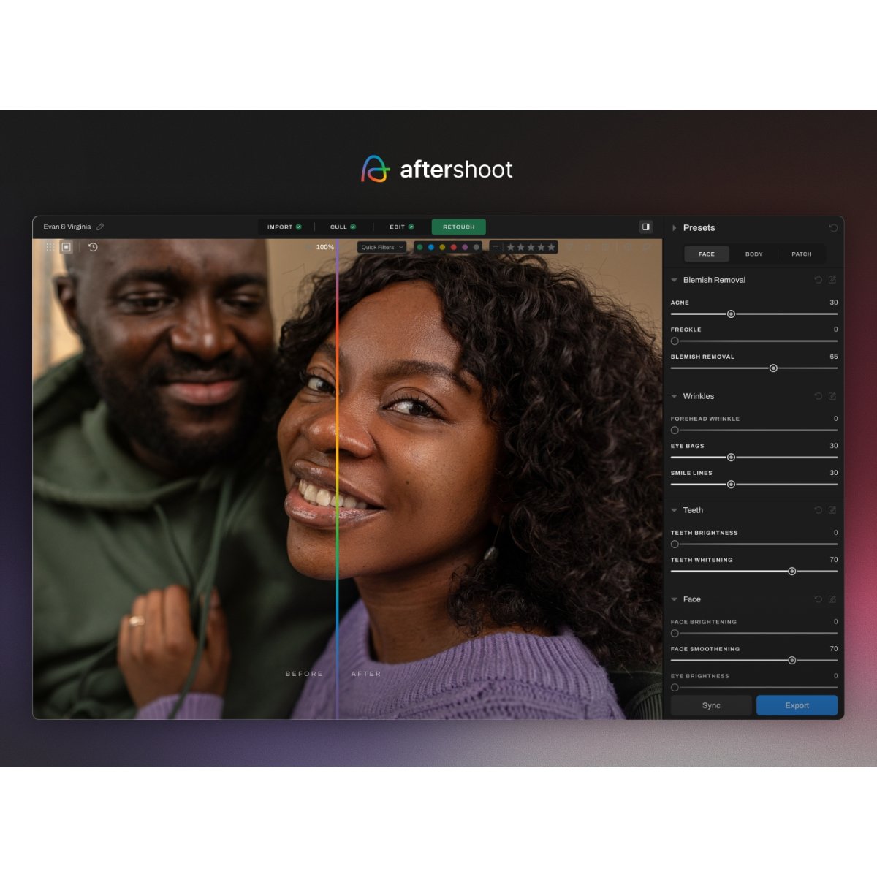Open the Quick Filters dropdown
This screenshot has width=877, height=877.
(381, 247)
